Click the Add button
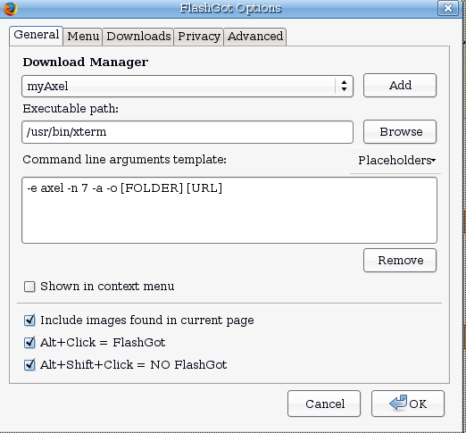This screenshot has width=466, height=433. pyautogui.click(x=400, y=86)
